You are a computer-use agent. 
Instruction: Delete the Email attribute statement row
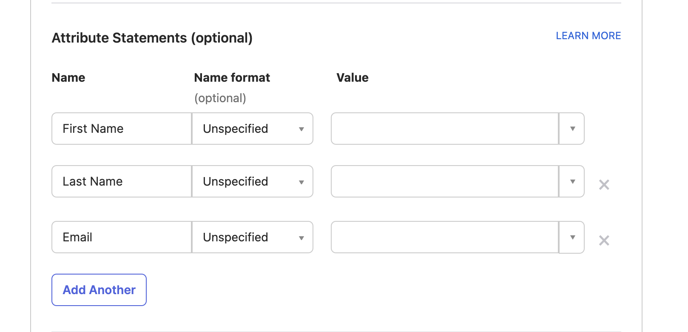[x=604, y=240]
